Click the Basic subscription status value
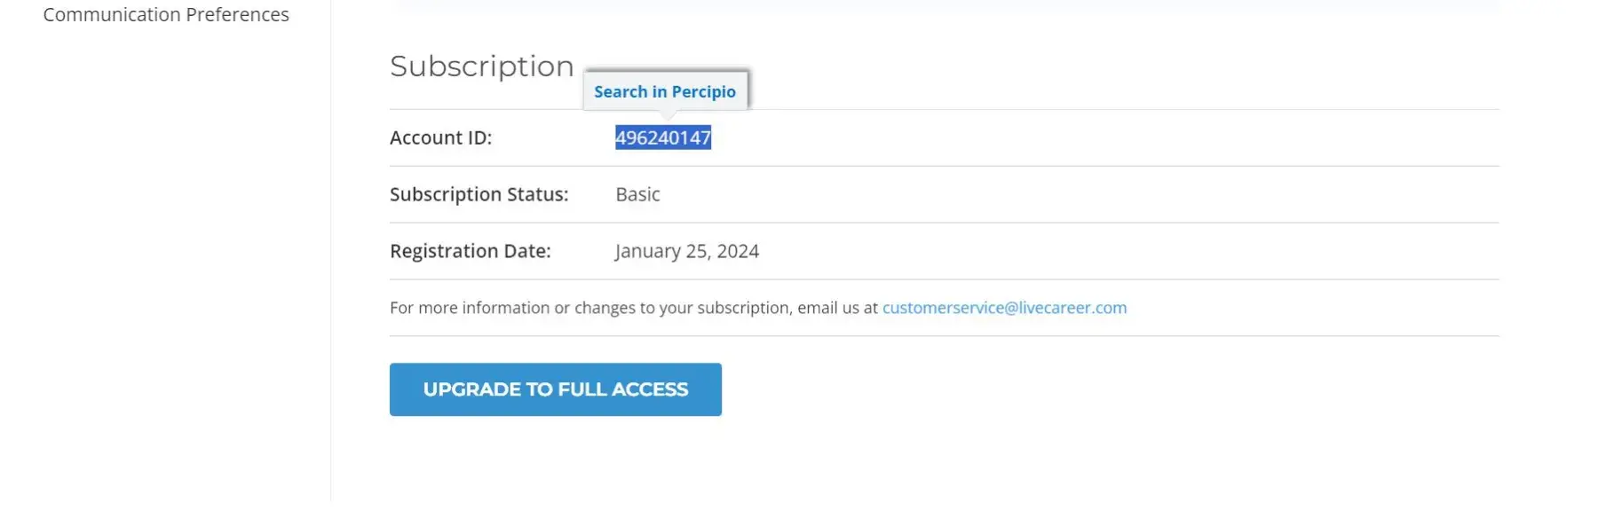1598x518 pixels. 637,194
